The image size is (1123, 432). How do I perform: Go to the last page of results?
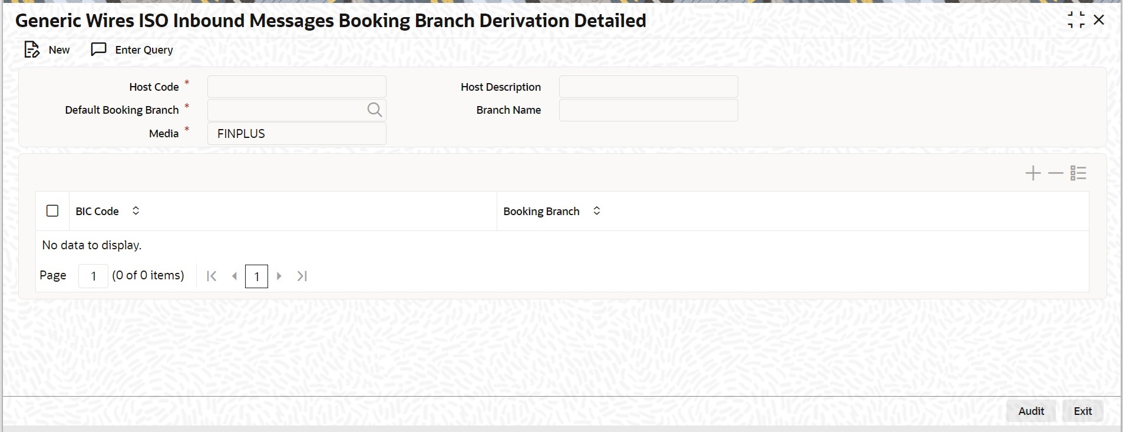(302, 276)
